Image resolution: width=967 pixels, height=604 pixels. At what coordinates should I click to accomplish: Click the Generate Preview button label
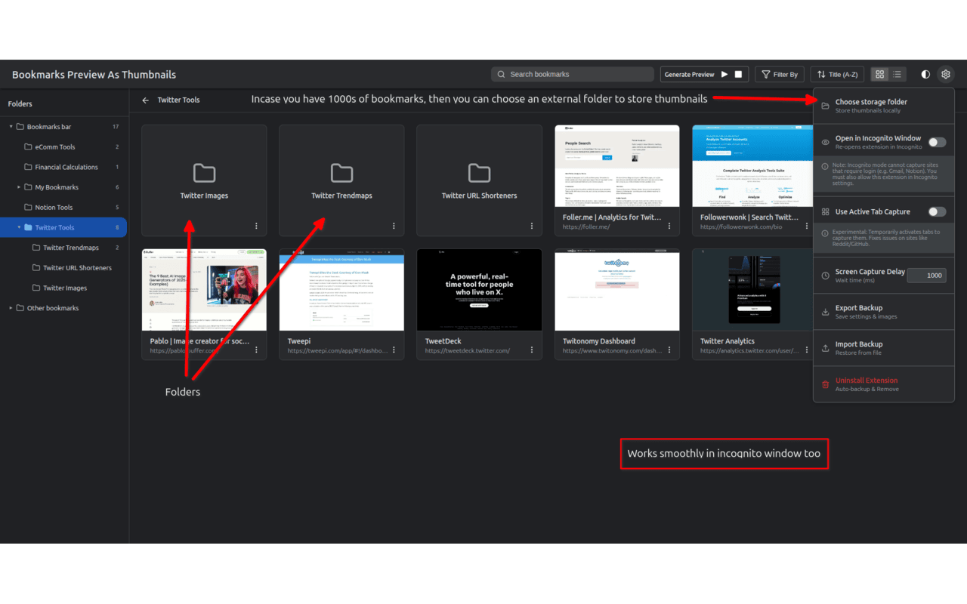click(689, 74)
